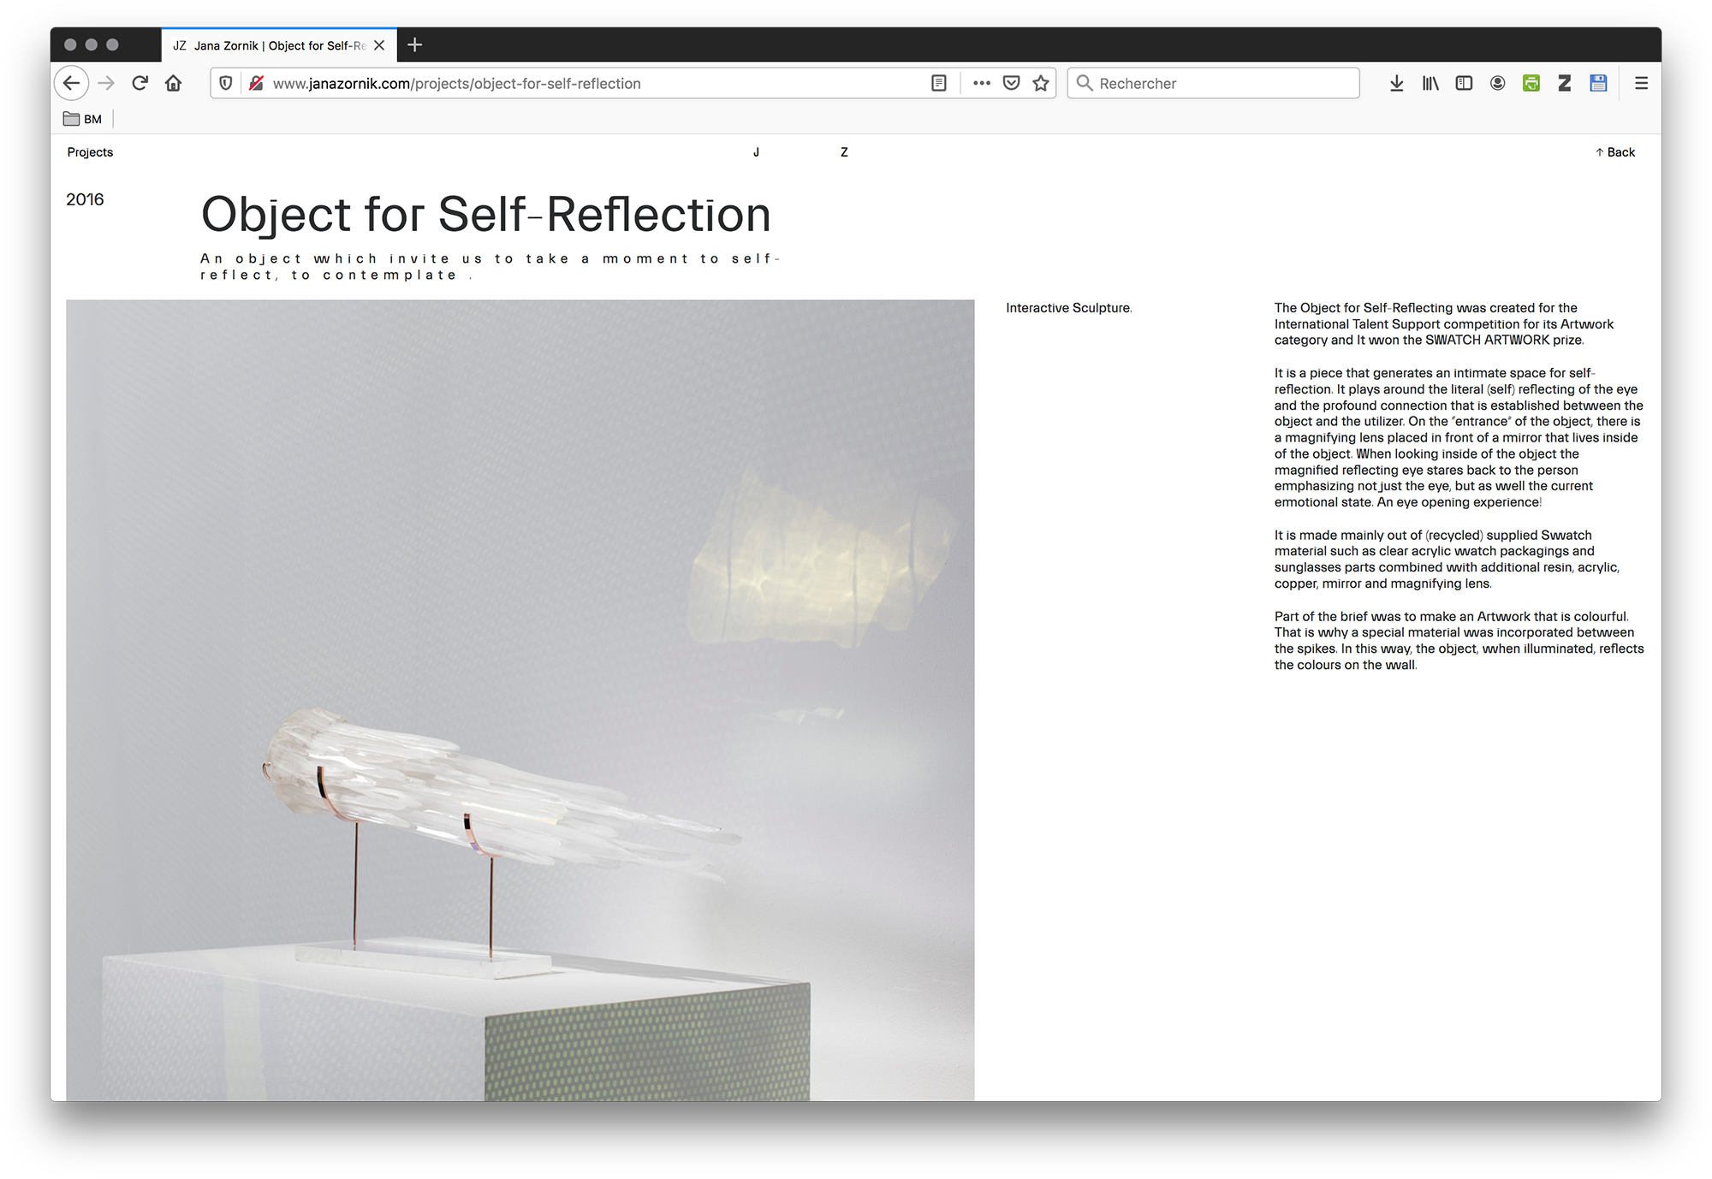Open the sculpture photograph
The image size is (1712, 1179).
(520, 700)
